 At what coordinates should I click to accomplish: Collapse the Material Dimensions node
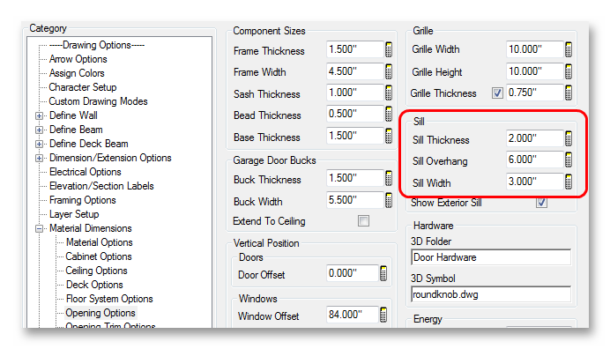tap(39, 228)
